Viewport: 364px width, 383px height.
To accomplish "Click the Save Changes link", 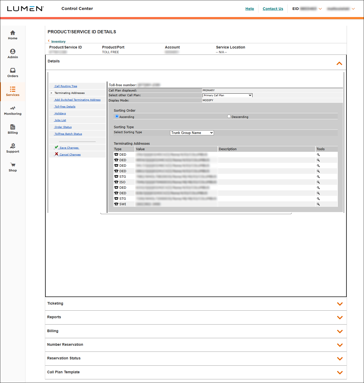I will point(68,148).
